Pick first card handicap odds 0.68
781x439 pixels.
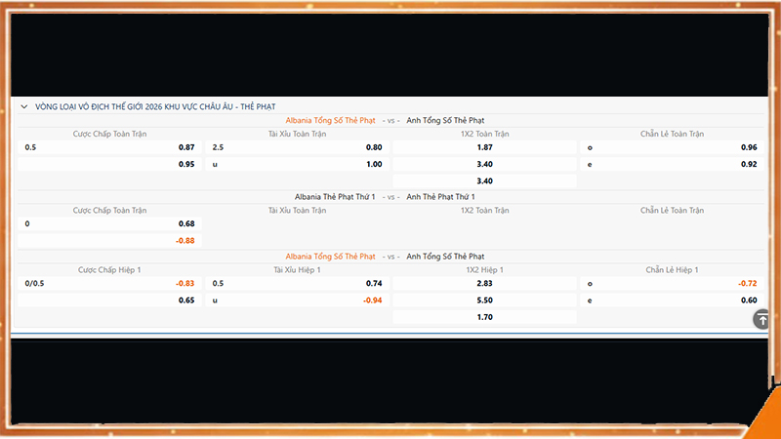point(186,223)
